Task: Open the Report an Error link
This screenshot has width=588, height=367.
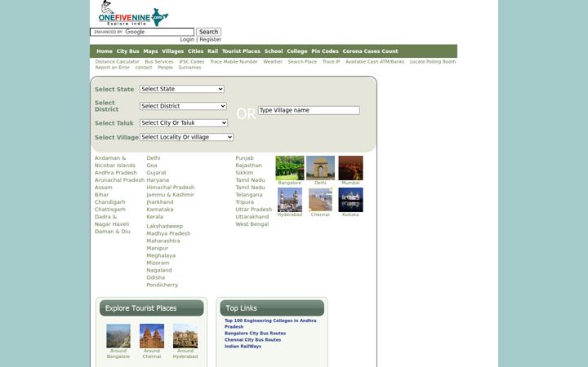Action: click(112, 68)
